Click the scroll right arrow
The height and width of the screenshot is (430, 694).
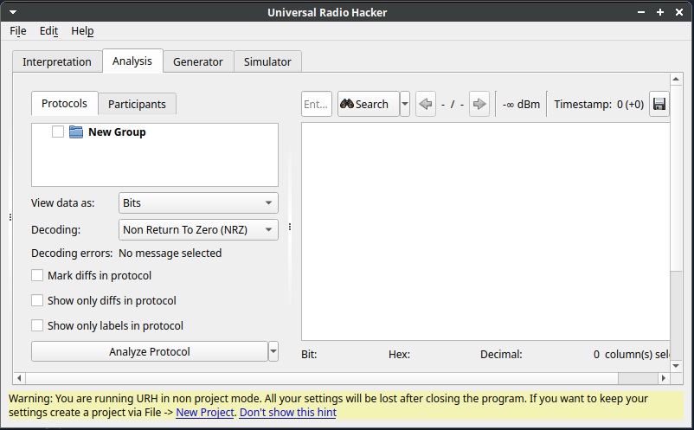[x=663, y=378]
